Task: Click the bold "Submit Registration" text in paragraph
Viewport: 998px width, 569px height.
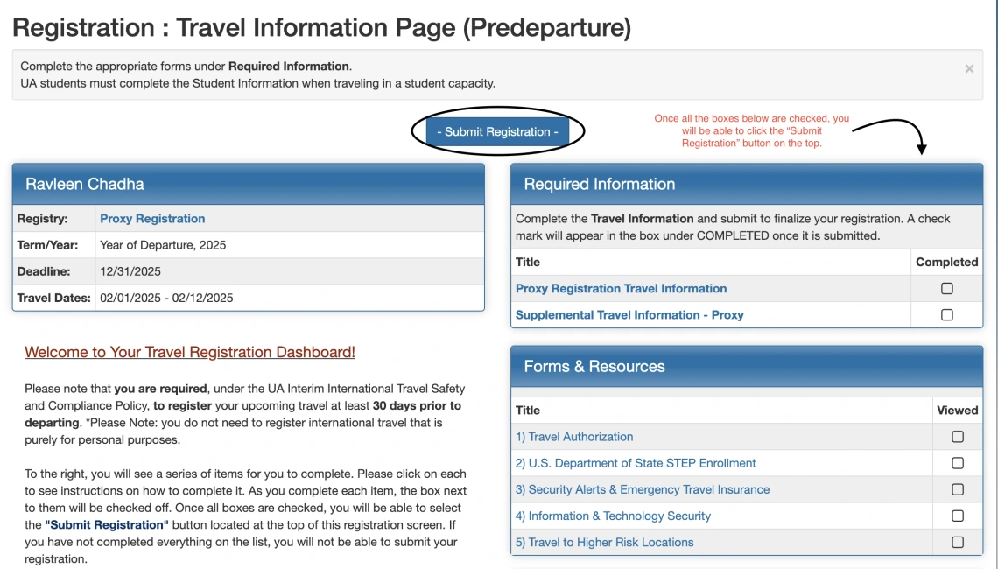Action: (x=107, y=525)
